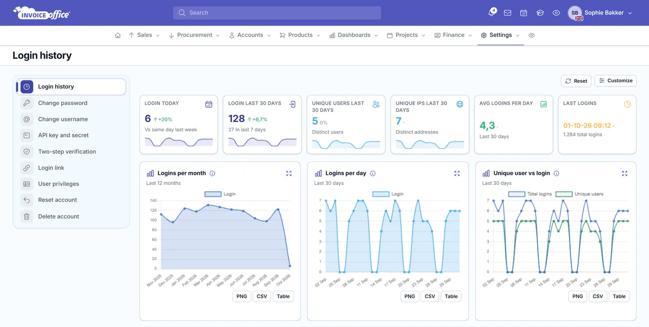Export Logins per month as PNG

(242, 296)
